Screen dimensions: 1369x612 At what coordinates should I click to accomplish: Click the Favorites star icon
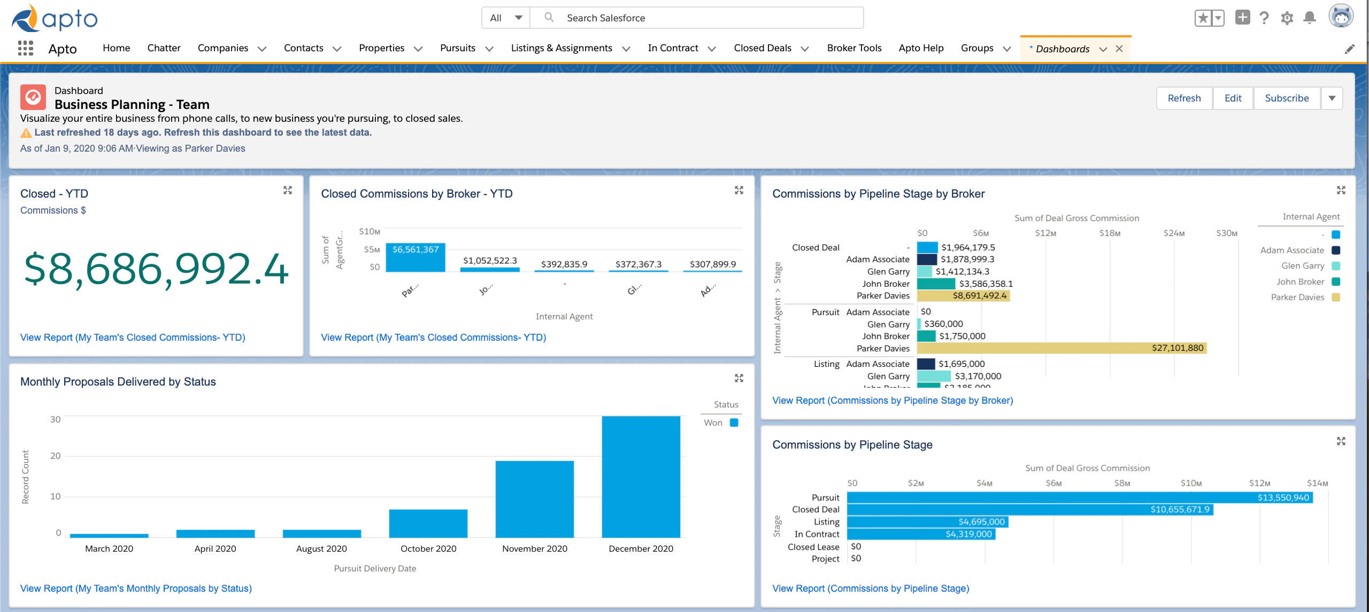[x=1203, y=18]
